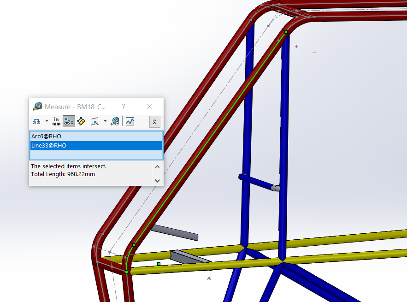Click results scroll down arrow
407x302 pixels.
tap(157, 180)
